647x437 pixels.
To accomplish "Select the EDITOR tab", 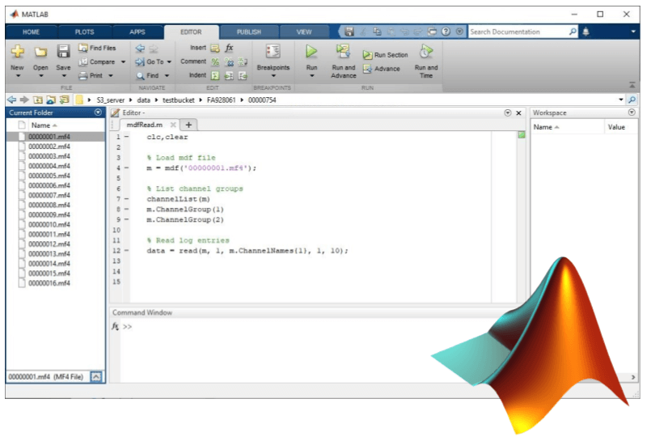I will (x=191, y=32).
